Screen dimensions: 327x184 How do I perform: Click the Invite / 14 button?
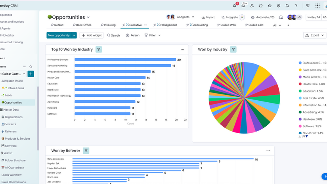tap(314, 17)
